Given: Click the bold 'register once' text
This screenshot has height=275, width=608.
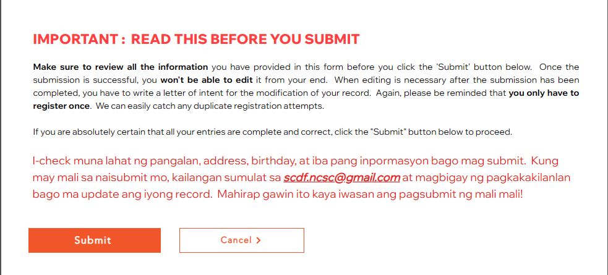Looking at the screenshot, I should [61, 106].
